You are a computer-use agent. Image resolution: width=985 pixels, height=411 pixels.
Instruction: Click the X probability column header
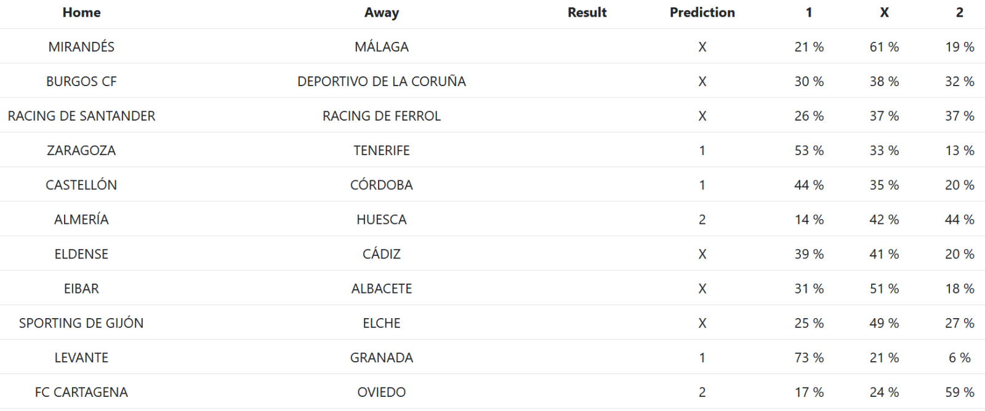point(884,12)
